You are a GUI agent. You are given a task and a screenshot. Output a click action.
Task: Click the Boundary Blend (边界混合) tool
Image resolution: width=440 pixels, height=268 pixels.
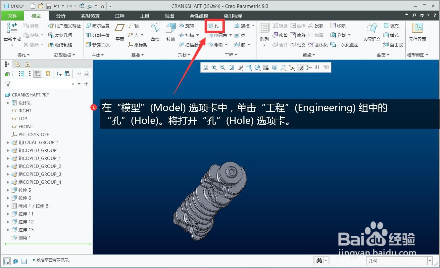[x=372, y=32]
